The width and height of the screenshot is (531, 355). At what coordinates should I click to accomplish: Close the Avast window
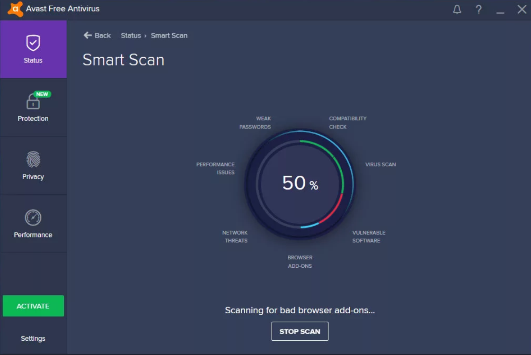tap(522, 9)
